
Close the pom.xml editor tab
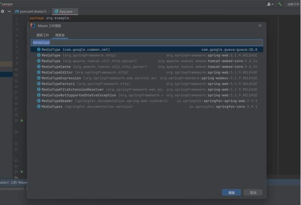point(50,12)
